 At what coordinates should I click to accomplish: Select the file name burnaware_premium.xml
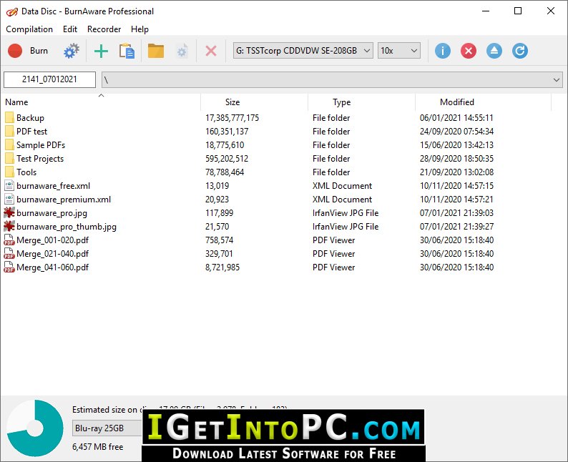pos(64,199)
